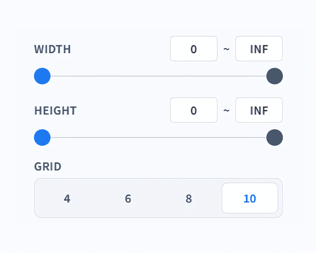This screenshot has width=316, height=253.
Task: Click the HEIGHT slider track near the maximum handle
Action: click(257, 137)
